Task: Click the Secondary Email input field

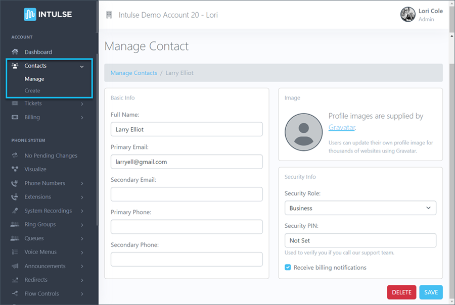Action: pyautogui.click(x=186, y=194)
